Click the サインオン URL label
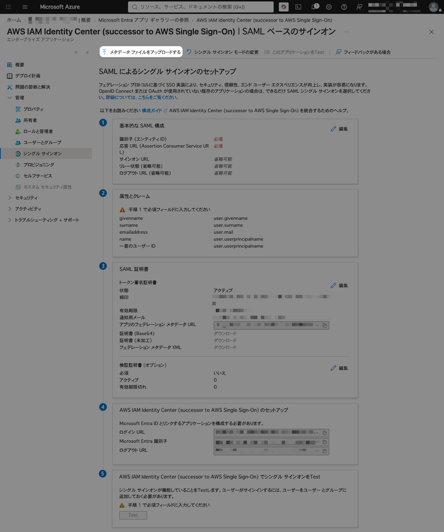 [x=134, y=159]
